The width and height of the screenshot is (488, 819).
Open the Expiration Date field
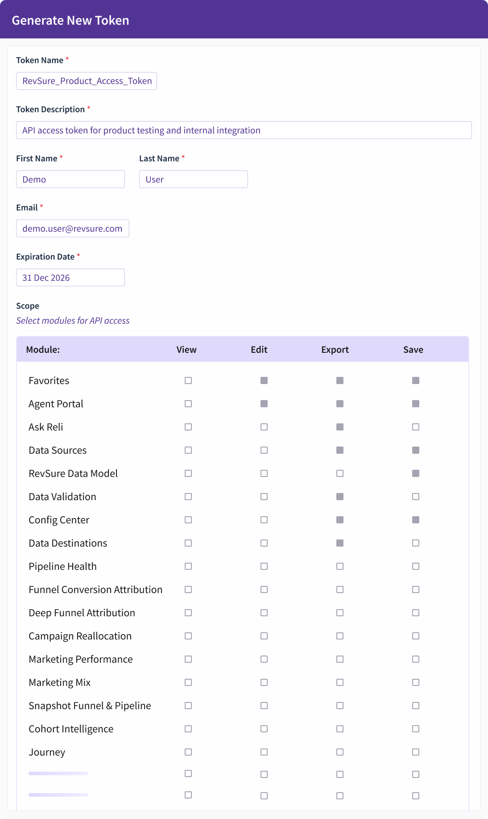pos(70,277)
